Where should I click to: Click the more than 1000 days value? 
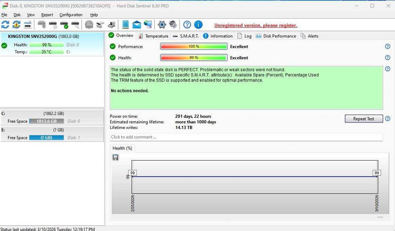coord(196,122)
